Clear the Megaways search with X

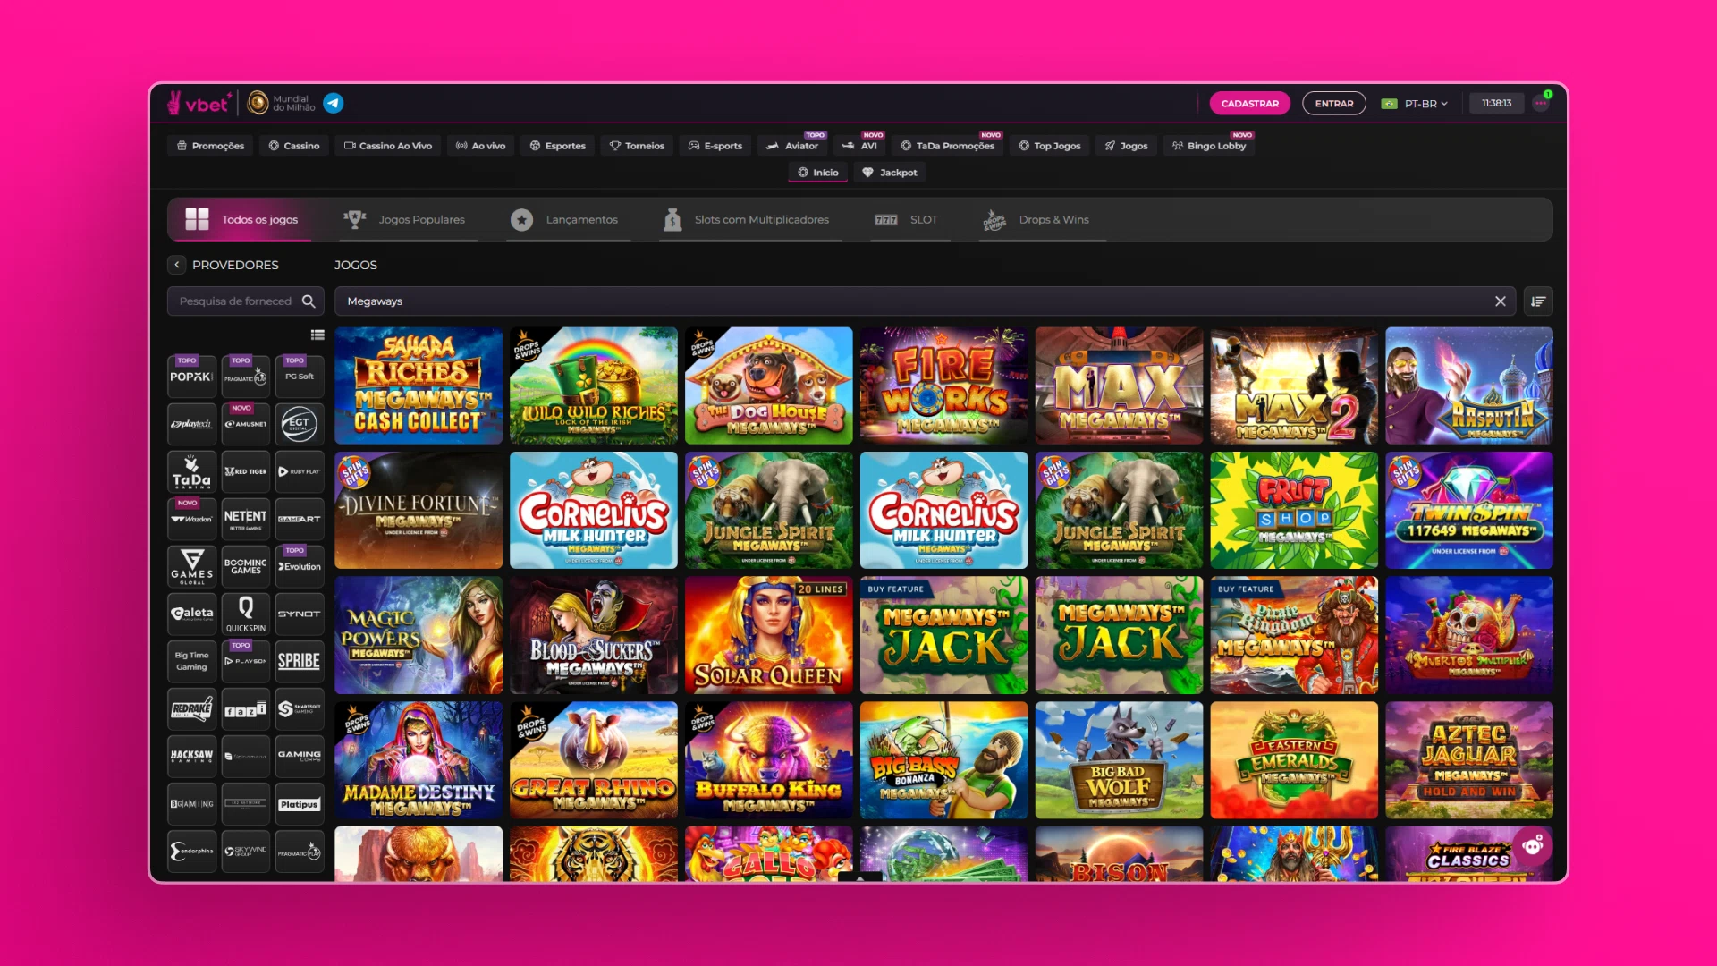click(1501, 301)
